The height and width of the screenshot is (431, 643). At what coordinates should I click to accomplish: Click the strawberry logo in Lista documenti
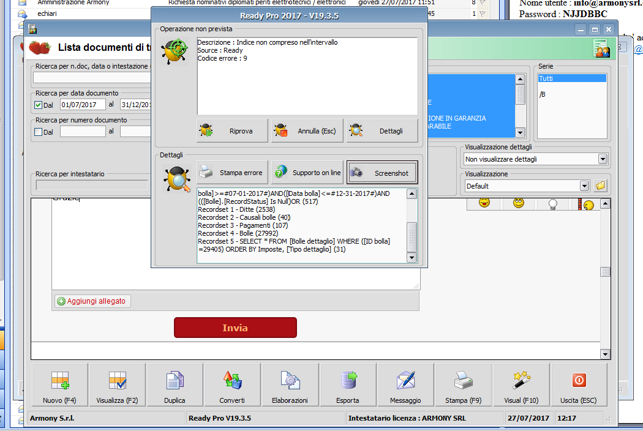40,48
